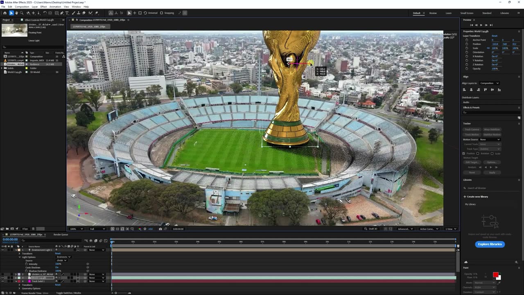Click Toggle Switches / Modes button
This screenshot has width=524, height=295.
point(68,293)
